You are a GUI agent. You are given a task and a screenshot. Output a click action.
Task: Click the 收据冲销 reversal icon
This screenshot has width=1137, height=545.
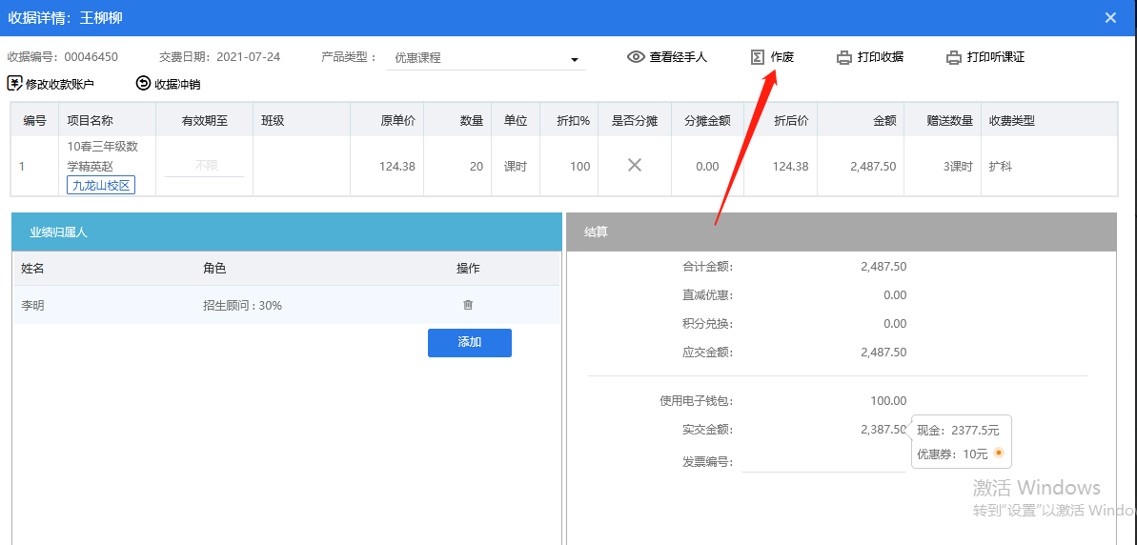click(x=143, y=83)
